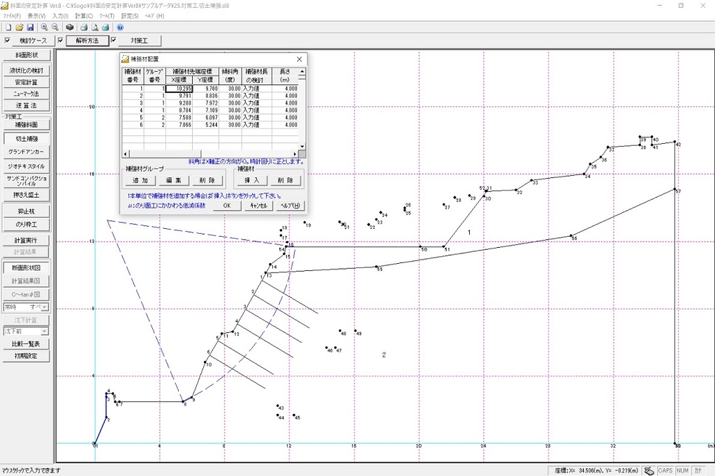
Task: Open help via the blue question icon
Action: pyautogui.click(x=120, y=27)
